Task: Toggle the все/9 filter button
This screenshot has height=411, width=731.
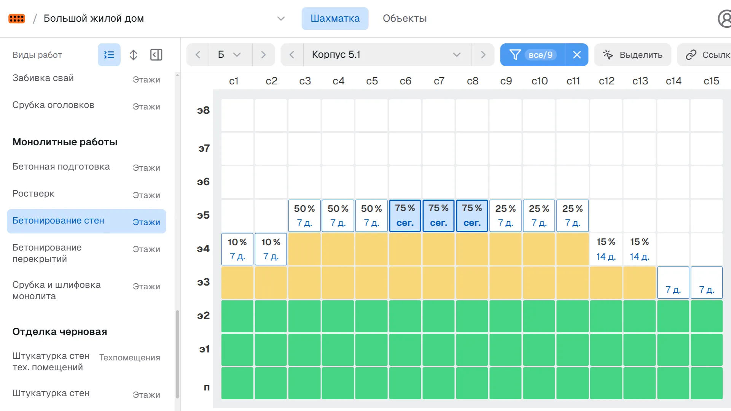Action: tap(533, 55)
